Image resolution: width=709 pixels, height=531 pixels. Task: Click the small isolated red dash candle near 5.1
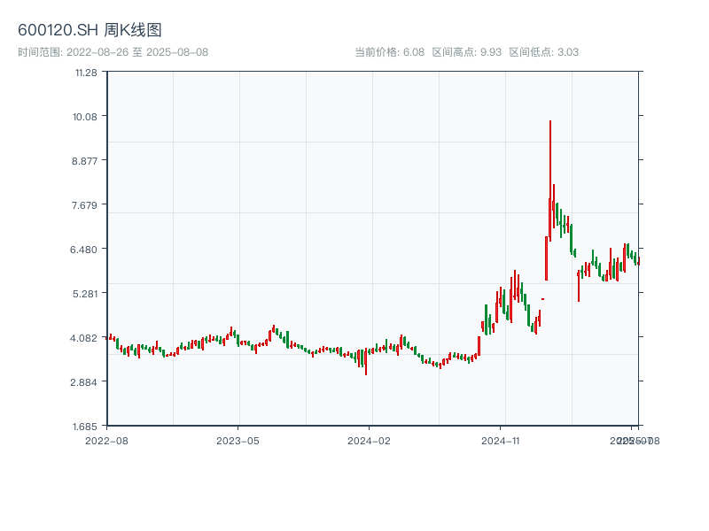point(543,299)
